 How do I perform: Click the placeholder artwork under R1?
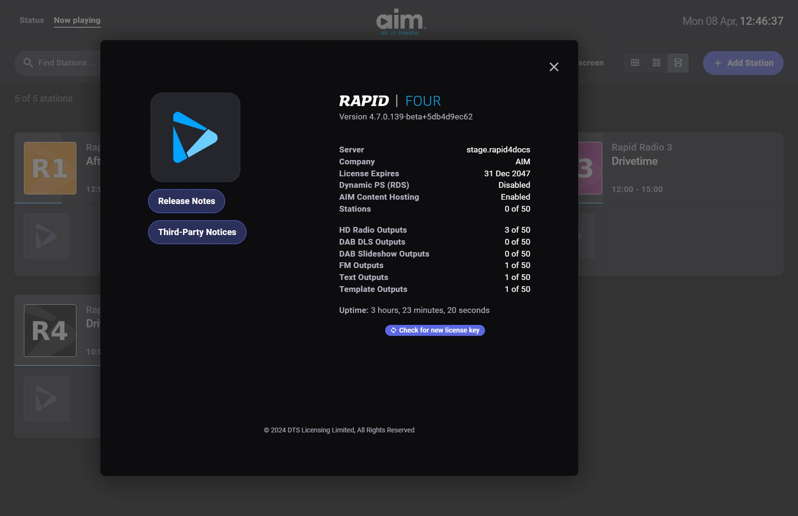pyautogui.click(x=46, y=236)
